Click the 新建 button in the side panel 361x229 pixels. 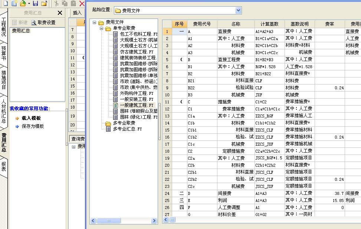[x=20, y=22]
